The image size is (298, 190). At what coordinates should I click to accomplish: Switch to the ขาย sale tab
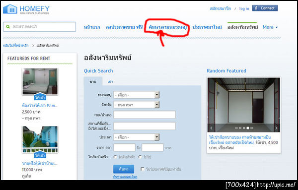point(93,82)
